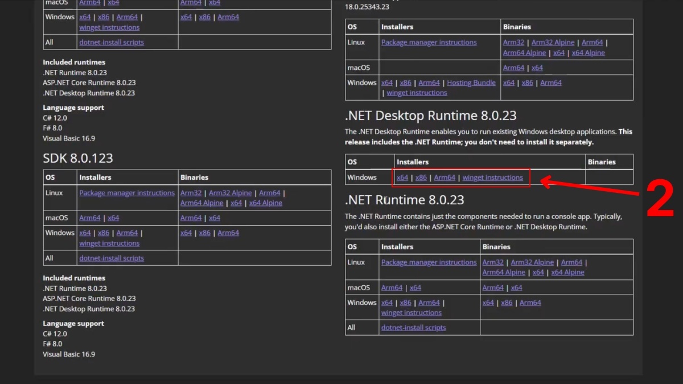Open winget instructions in the Hosting Bundle cell

point(417,93)
